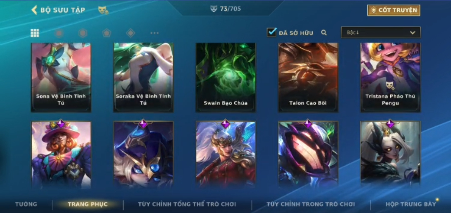Viewport: 451px width, 213px height.
Task: Select the pentagon rarity filter icon
Action: (x=107, y=33)
